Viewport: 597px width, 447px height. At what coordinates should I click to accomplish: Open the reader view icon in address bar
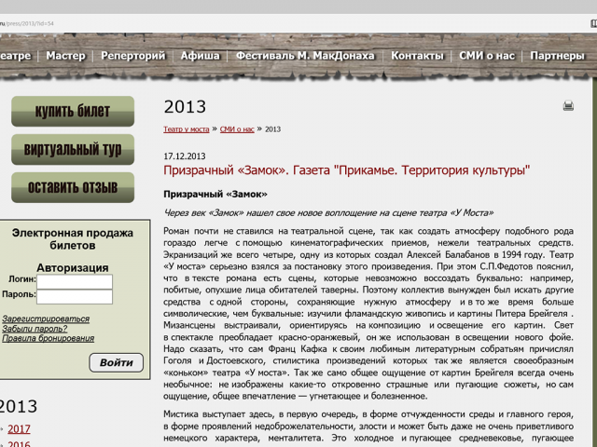click(594, 23)
